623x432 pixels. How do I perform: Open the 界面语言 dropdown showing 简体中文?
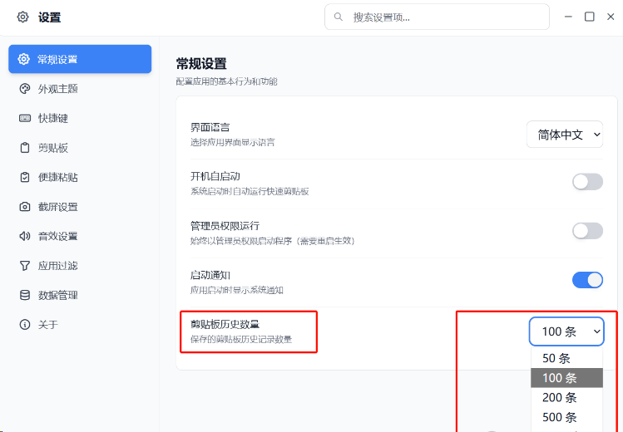(x=565, y=135)
